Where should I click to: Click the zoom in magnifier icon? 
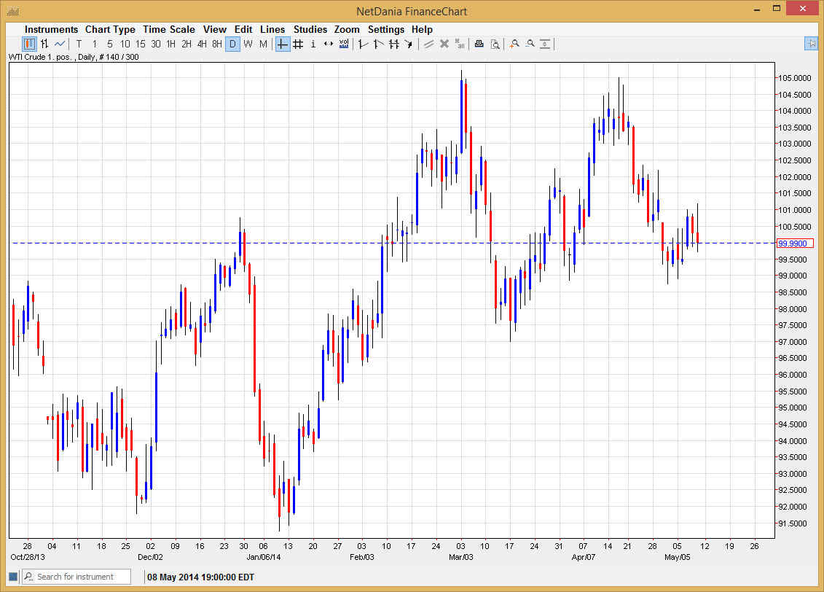(x=514, y=44)
